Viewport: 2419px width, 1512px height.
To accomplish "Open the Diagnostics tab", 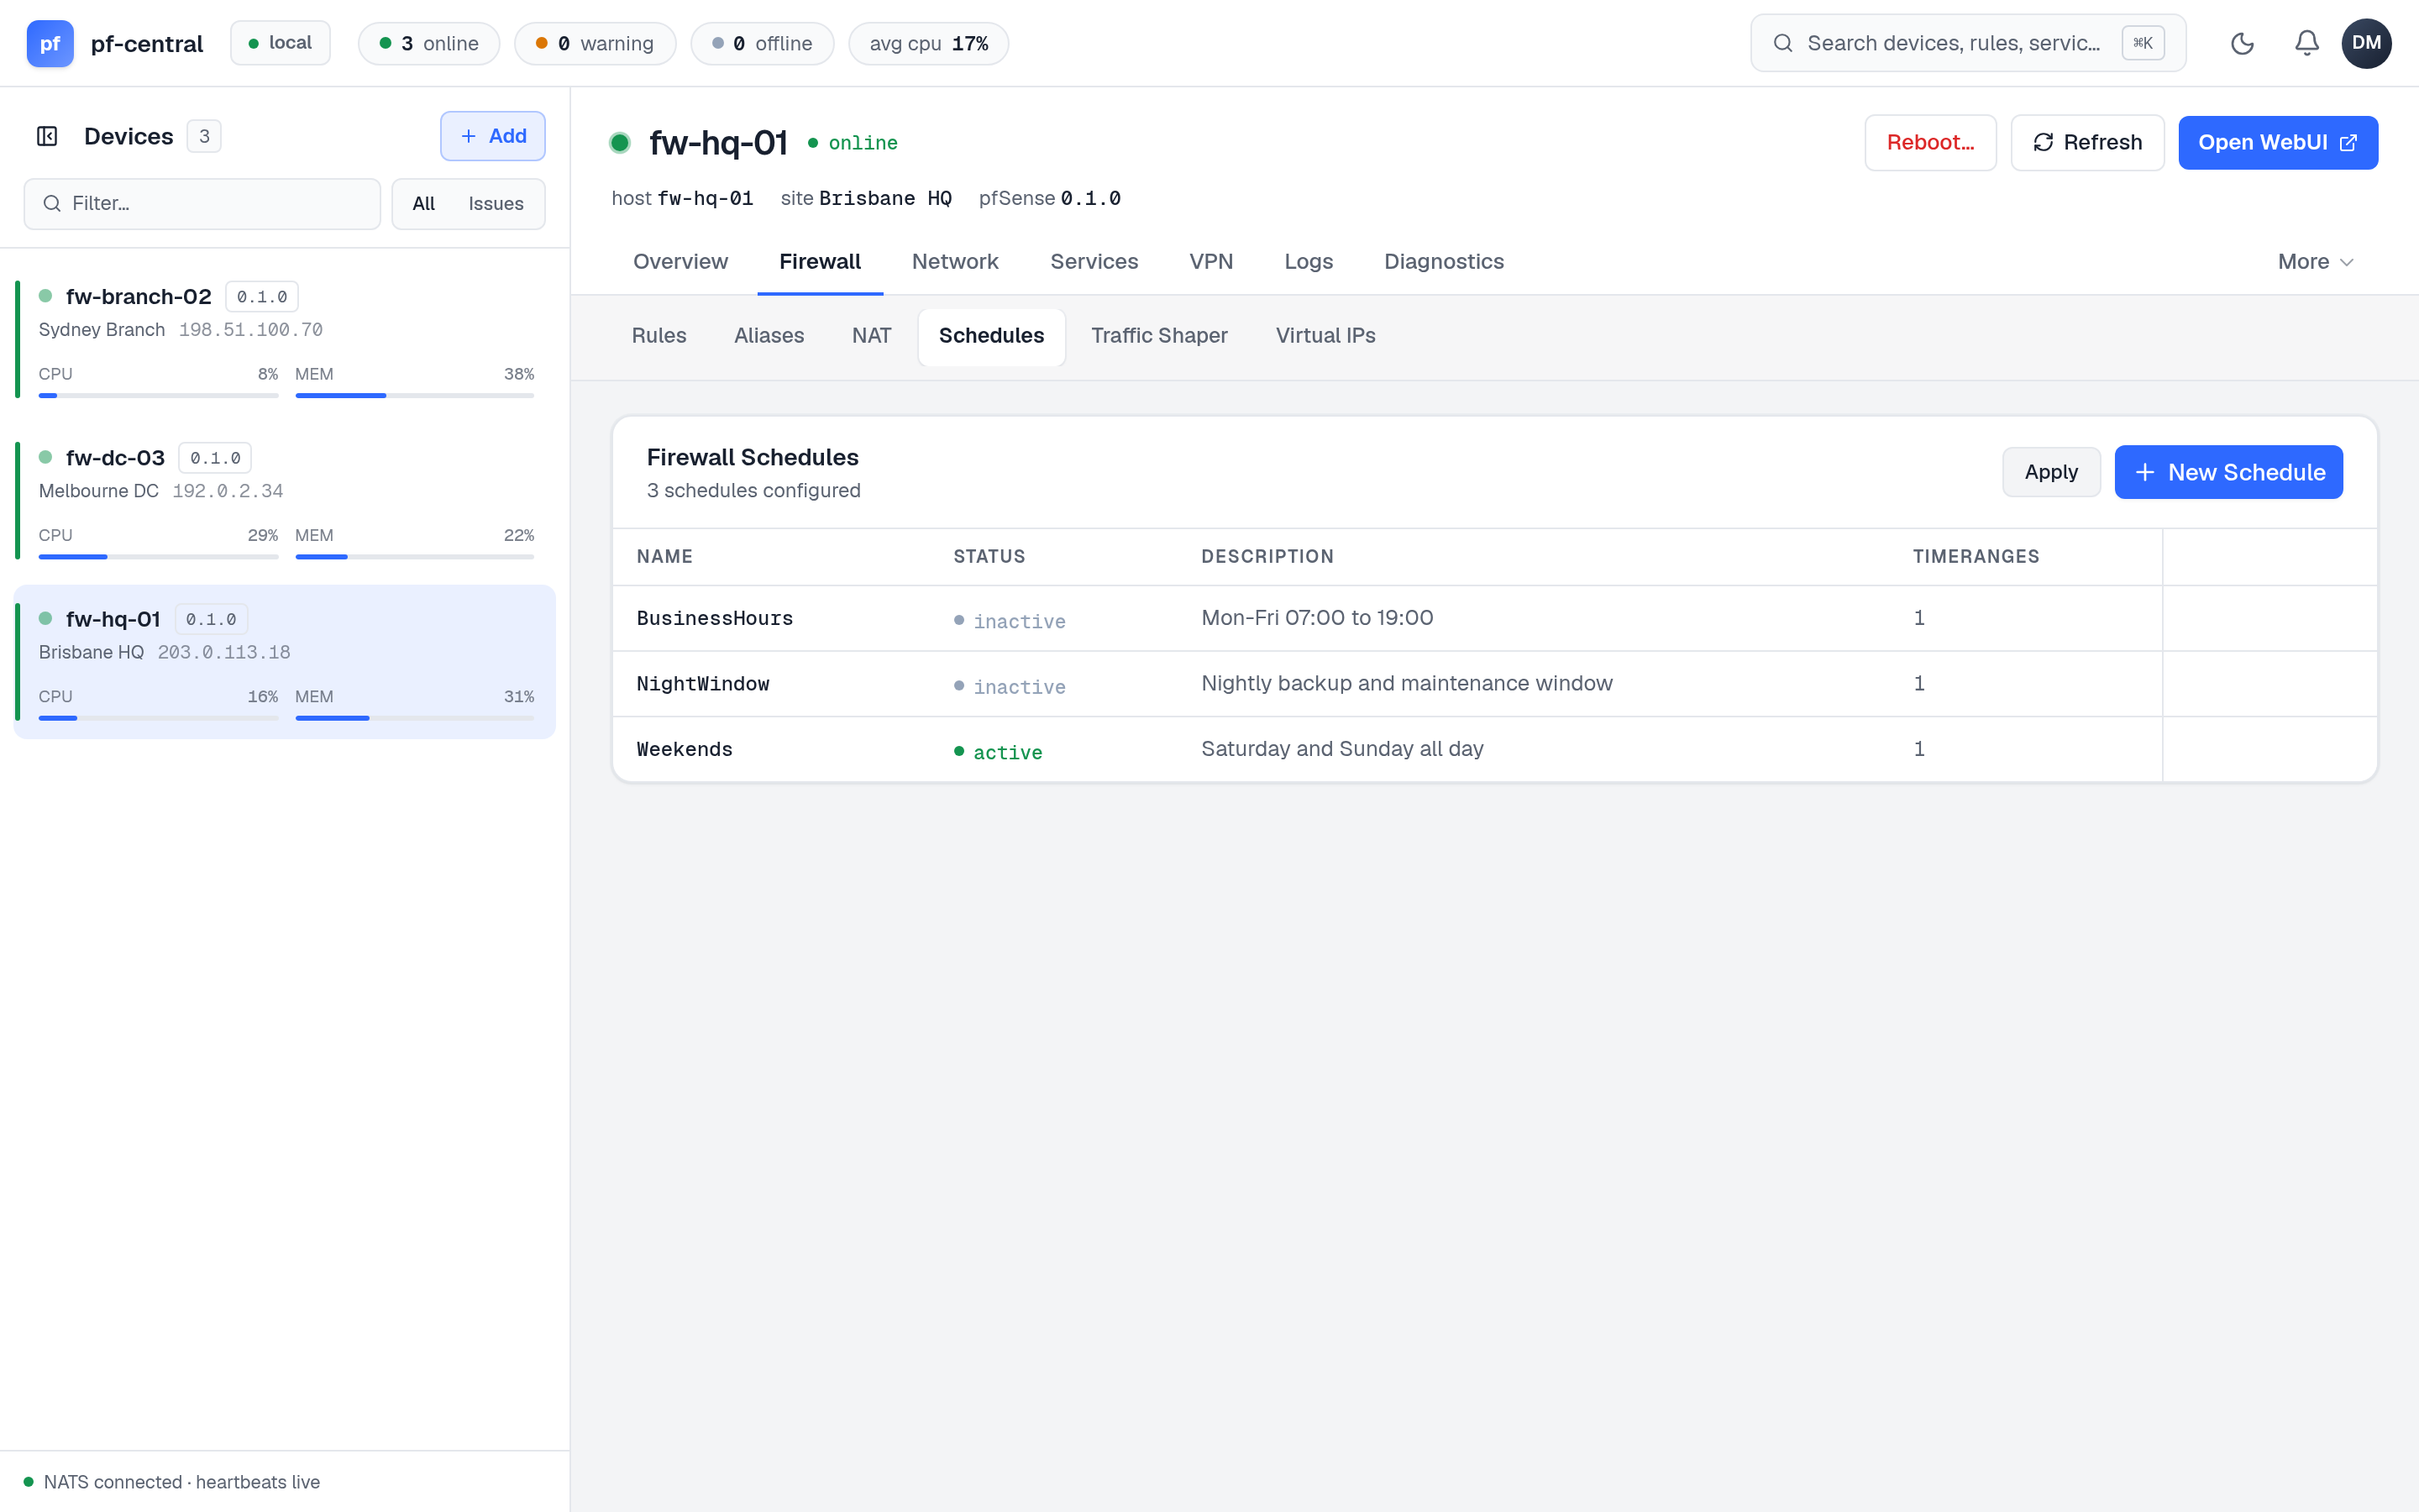I will coord(1443,262).
